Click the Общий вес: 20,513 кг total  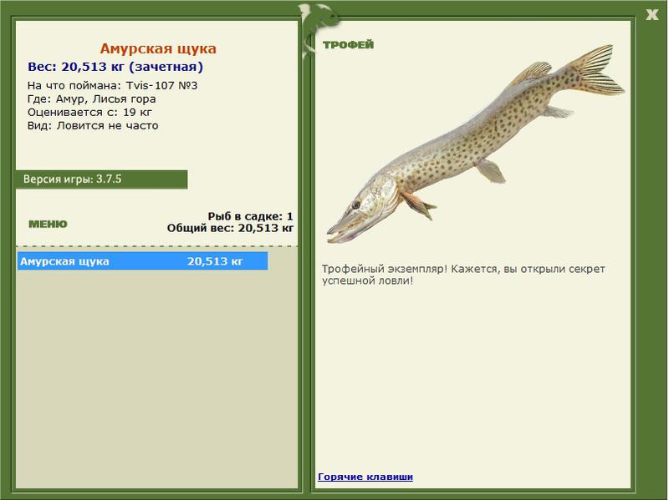(231, 228)
